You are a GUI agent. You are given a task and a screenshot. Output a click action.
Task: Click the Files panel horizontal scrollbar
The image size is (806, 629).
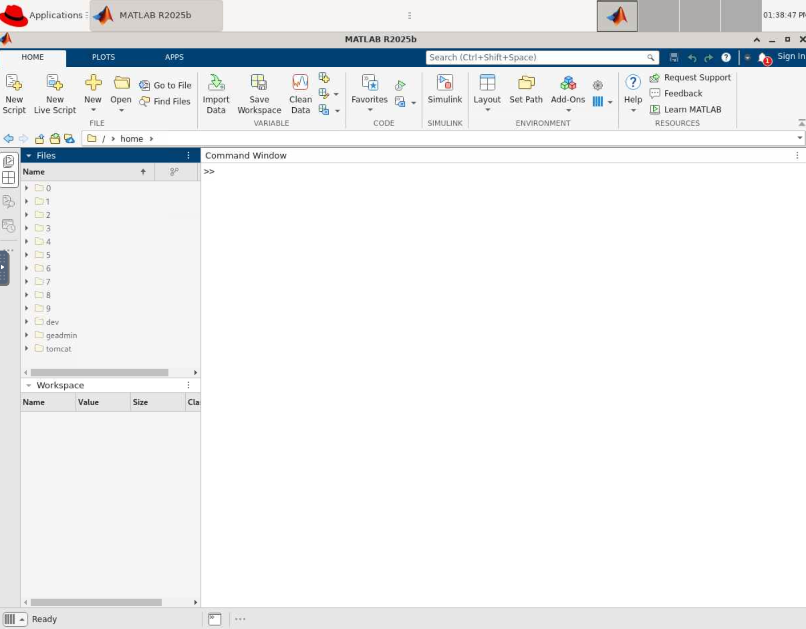(99, 373)
